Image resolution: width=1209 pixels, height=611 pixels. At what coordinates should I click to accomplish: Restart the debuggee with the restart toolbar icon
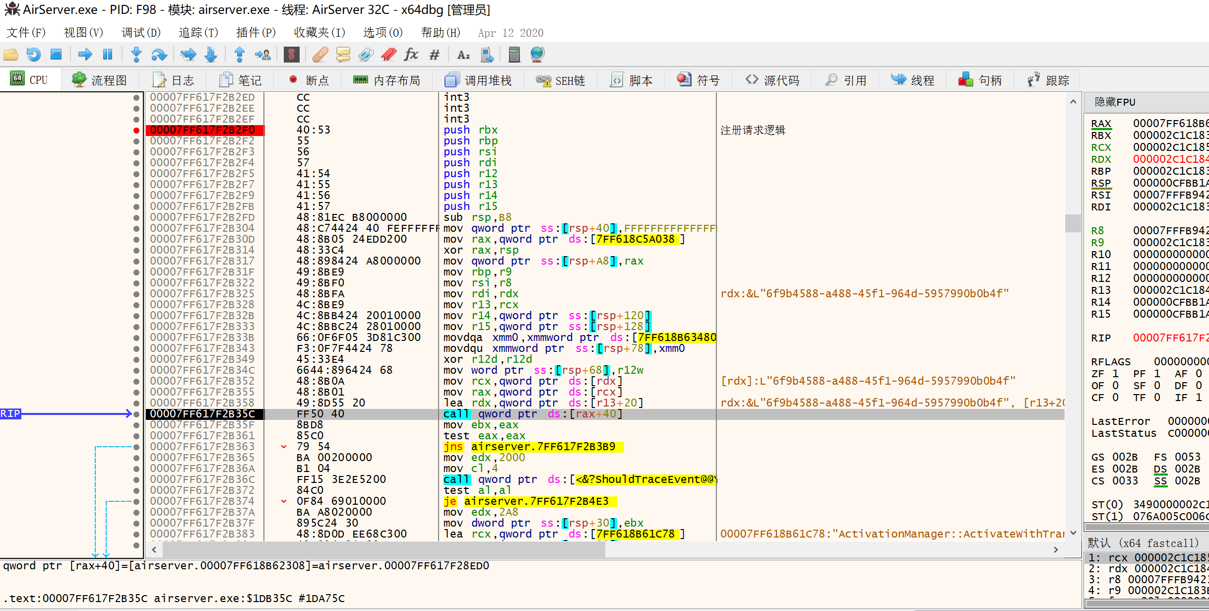coord(33,55)
